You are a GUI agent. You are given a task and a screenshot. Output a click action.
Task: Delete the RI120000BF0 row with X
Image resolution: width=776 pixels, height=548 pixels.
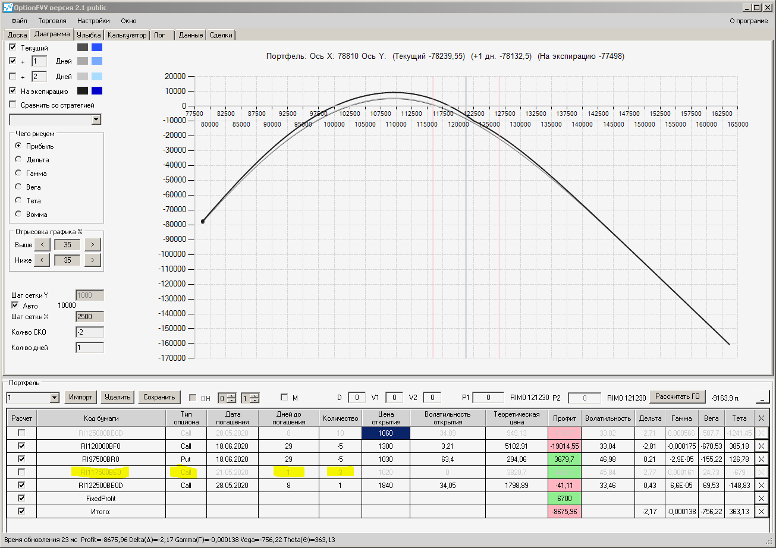point(761,446)
